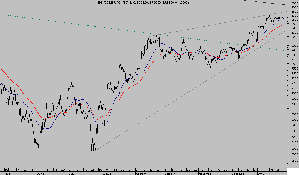This screenshot has height=175, width=299.
Task: Click the May month label
Action: [x=9, y=173]
